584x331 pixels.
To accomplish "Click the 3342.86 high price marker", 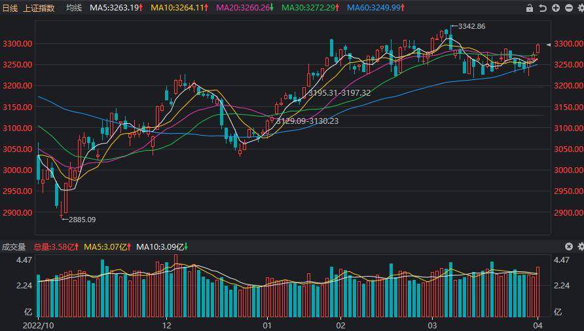I will [x=471, y=26].
